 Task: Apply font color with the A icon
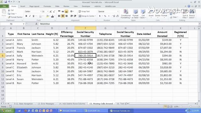52,16
